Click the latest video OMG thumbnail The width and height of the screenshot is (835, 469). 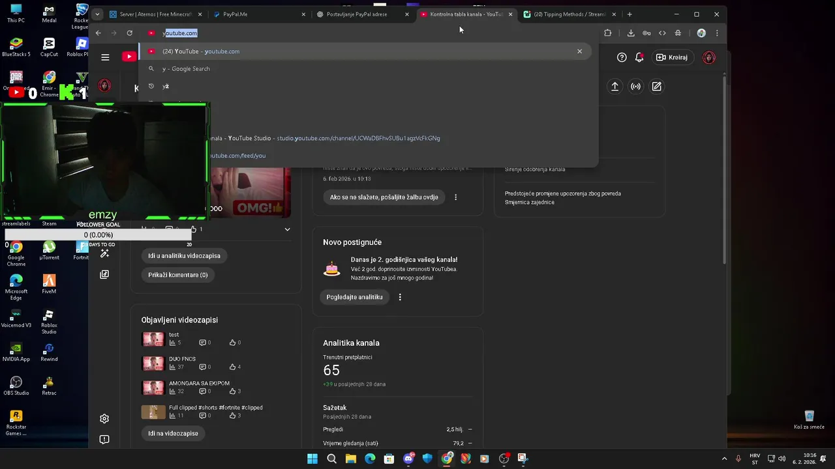[249, 193]
